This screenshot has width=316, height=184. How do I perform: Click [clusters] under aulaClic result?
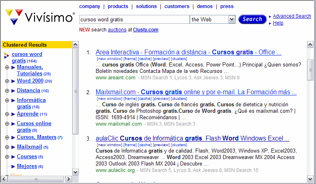179,145
